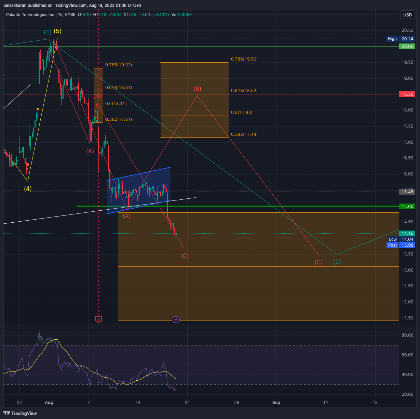Image resolution: width=420 pixels, height=419 pixels.
Task: Click the red earnings 'E' marker icon
Action: pos(98,319)
